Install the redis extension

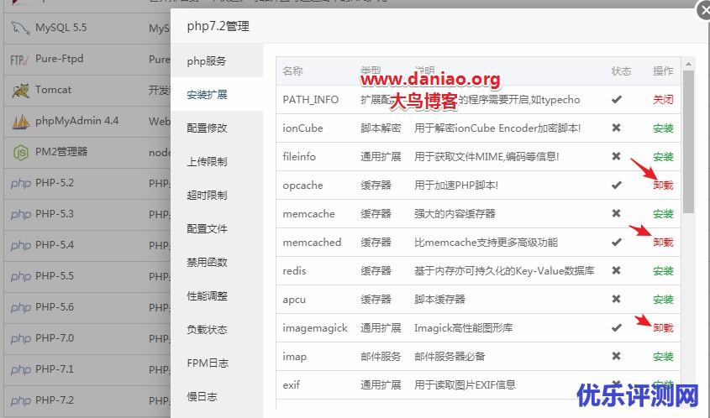663,271
